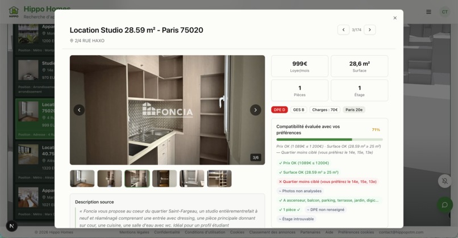Click the Étage introuvable chip
Image resolution: width=458 pixels, height=238 pixels.
pyautogui.click(x=296, y=219)
